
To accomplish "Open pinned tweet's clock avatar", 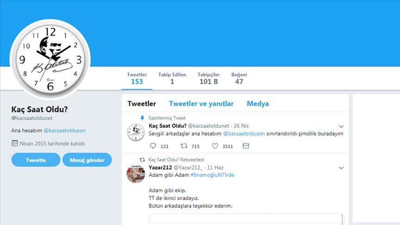I will coord(136,132).
